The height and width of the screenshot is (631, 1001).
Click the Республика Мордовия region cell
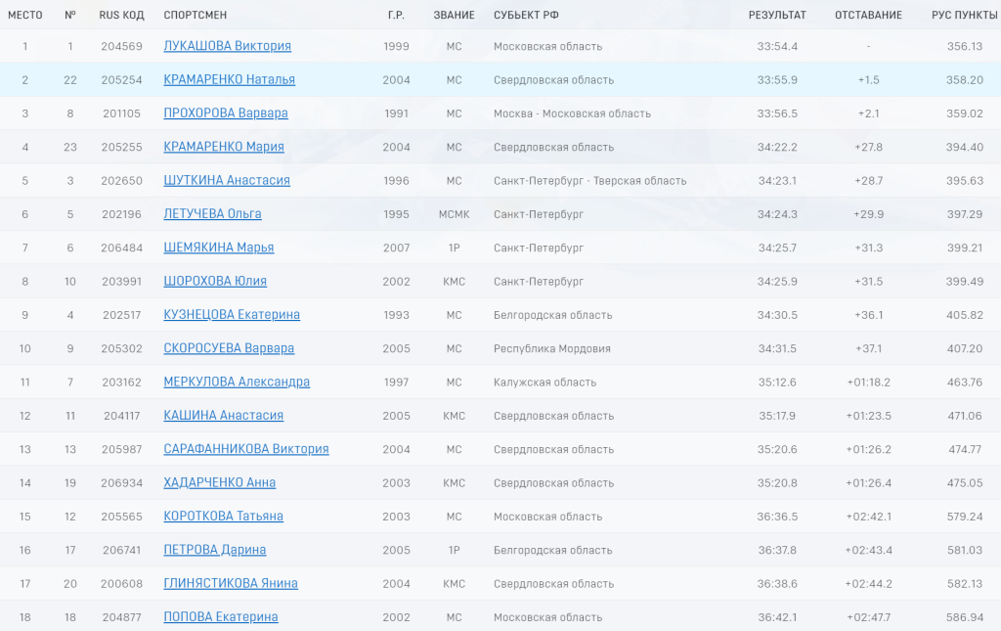[x=551, y=348]
